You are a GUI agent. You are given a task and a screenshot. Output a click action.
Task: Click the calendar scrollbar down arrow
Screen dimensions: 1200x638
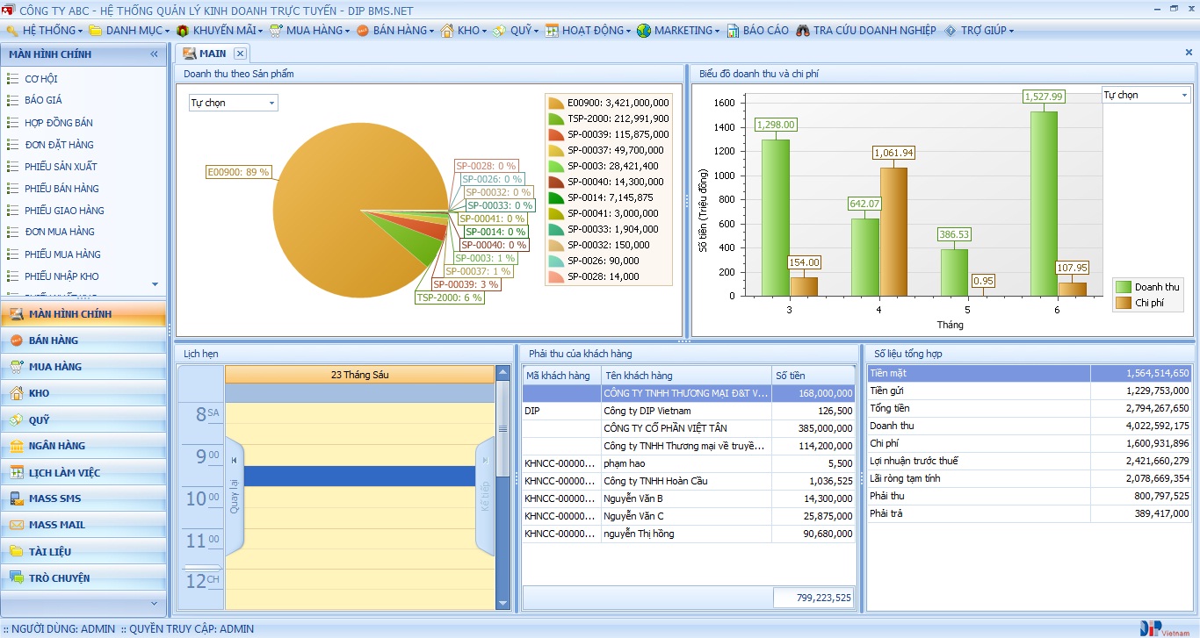(502, 603)
